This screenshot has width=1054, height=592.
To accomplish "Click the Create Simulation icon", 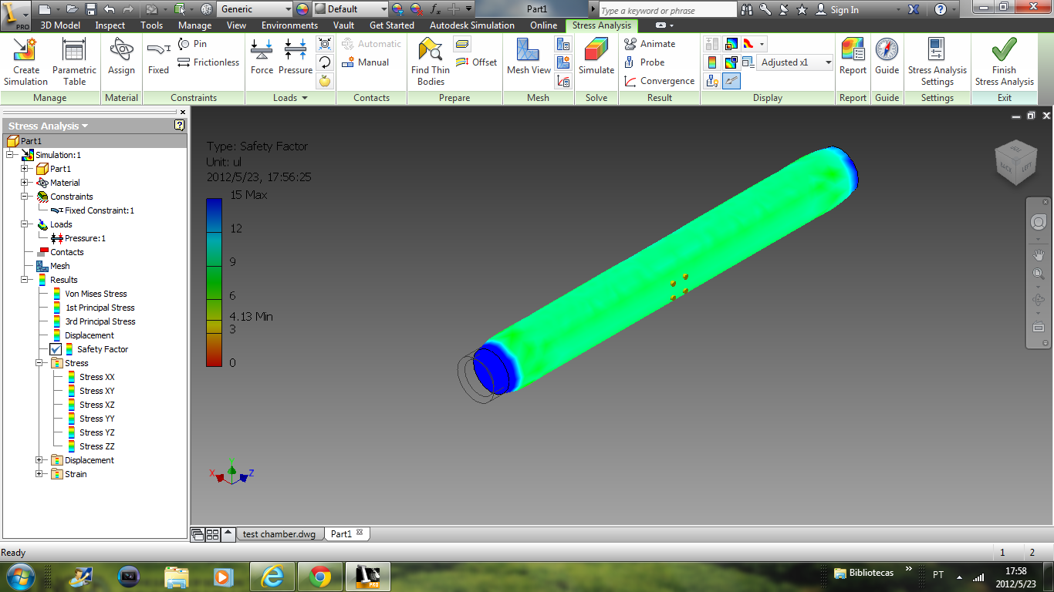I will pos(25,62).
